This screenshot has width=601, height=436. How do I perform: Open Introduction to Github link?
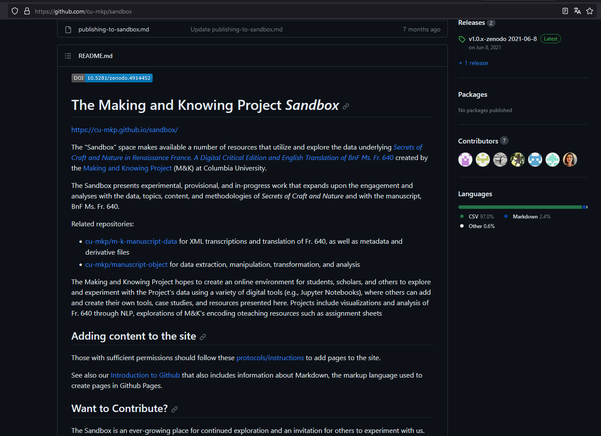click(x=145, y=375)
